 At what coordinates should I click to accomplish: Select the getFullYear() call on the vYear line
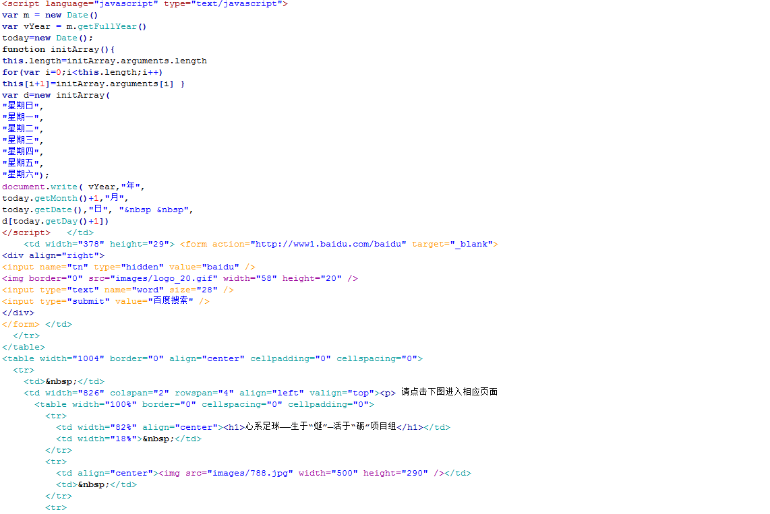tap(112, 26)
